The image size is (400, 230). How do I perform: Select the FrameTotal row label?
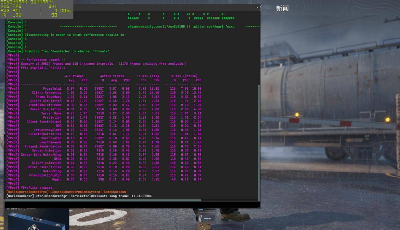52,89
